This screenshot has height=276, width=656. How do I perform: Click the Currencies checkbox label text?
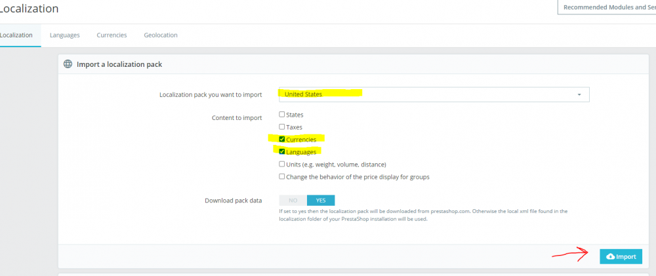coord(301,139)
